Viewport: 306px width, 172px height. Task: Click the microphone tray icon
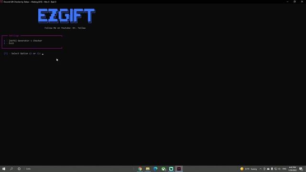click(x=272, y=169)
